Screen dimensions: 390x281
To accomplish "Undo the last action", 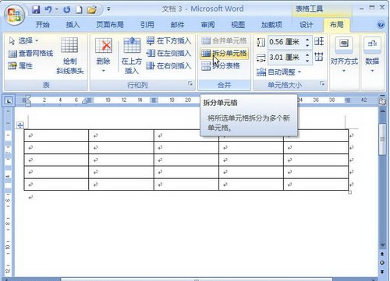I will pyautogui.click(x=48, y=9).
